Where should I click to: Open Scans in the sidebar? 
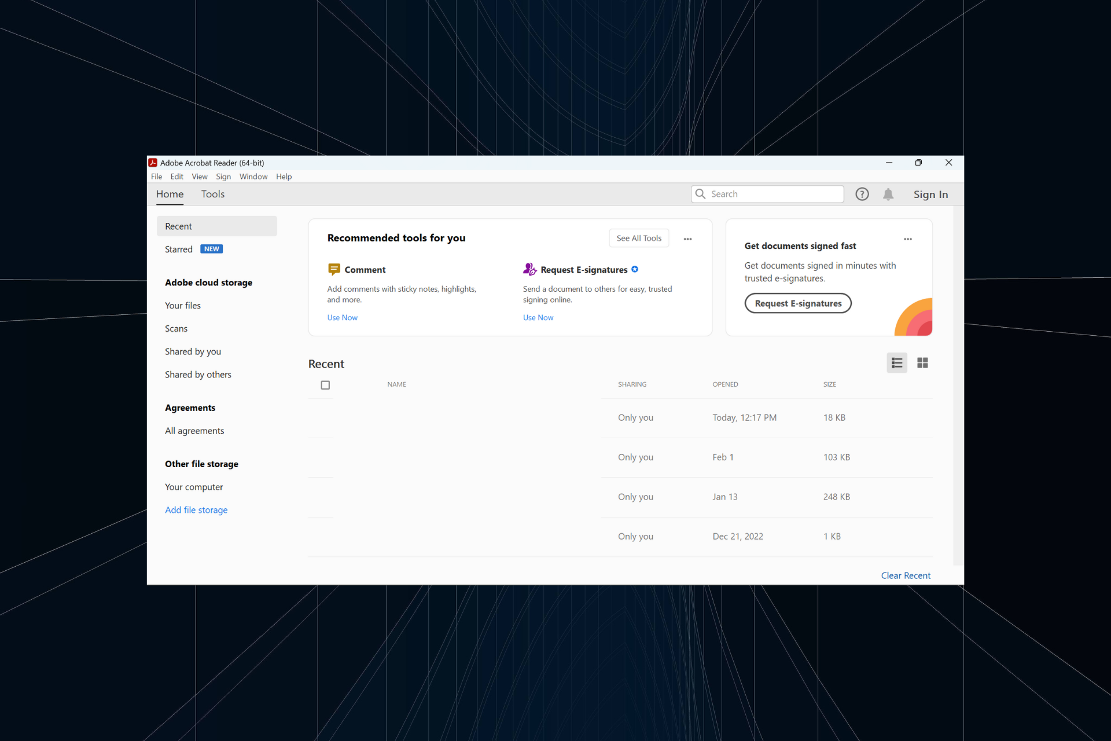176,329
